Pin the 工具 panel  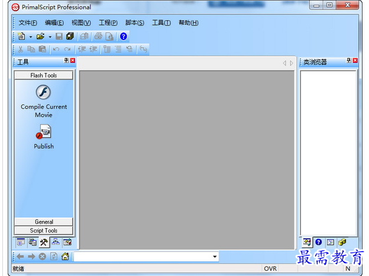(x=66, y=61)
